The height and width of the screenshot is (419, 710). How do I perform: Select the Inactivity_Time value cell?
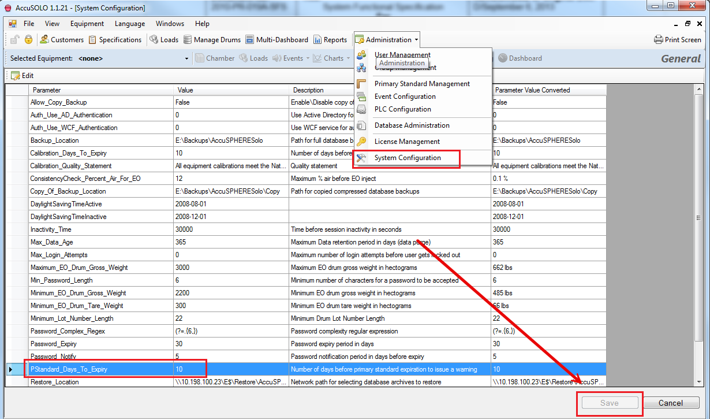click(x=231, y=229)
